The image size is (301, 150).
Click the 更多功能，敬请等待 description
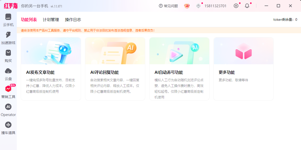tap(233, 80)
